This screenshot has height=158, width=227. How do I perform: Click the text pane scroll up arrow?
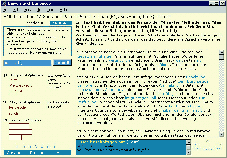click(222, 52)
